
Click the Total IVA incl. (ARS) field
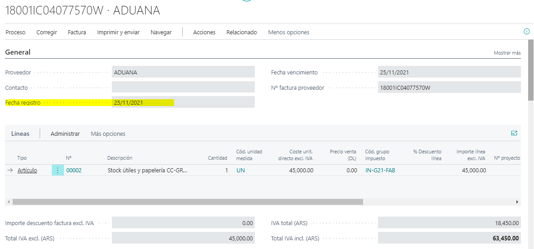point(449,239)
